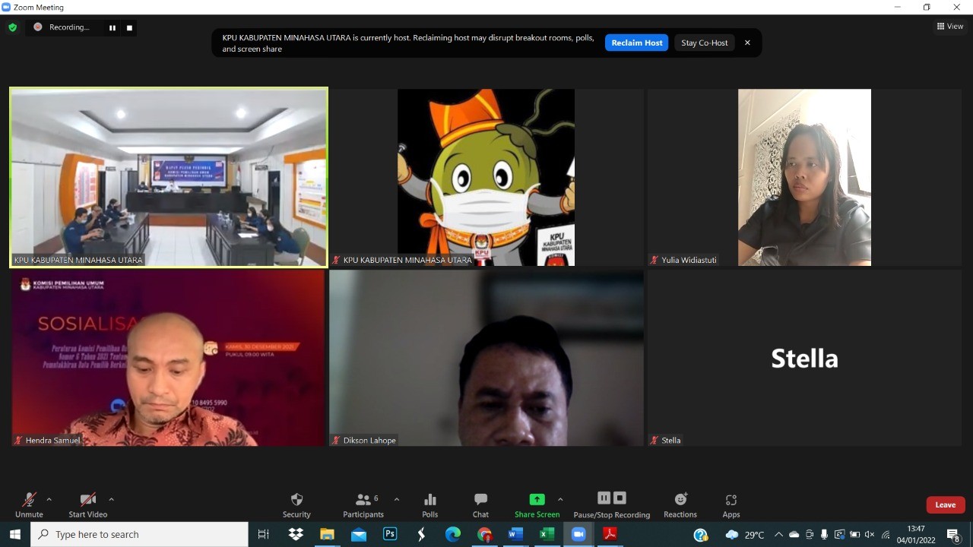Unmute the microphone
The height and width of the screenshot is (547, 973).
click(29, 504)
